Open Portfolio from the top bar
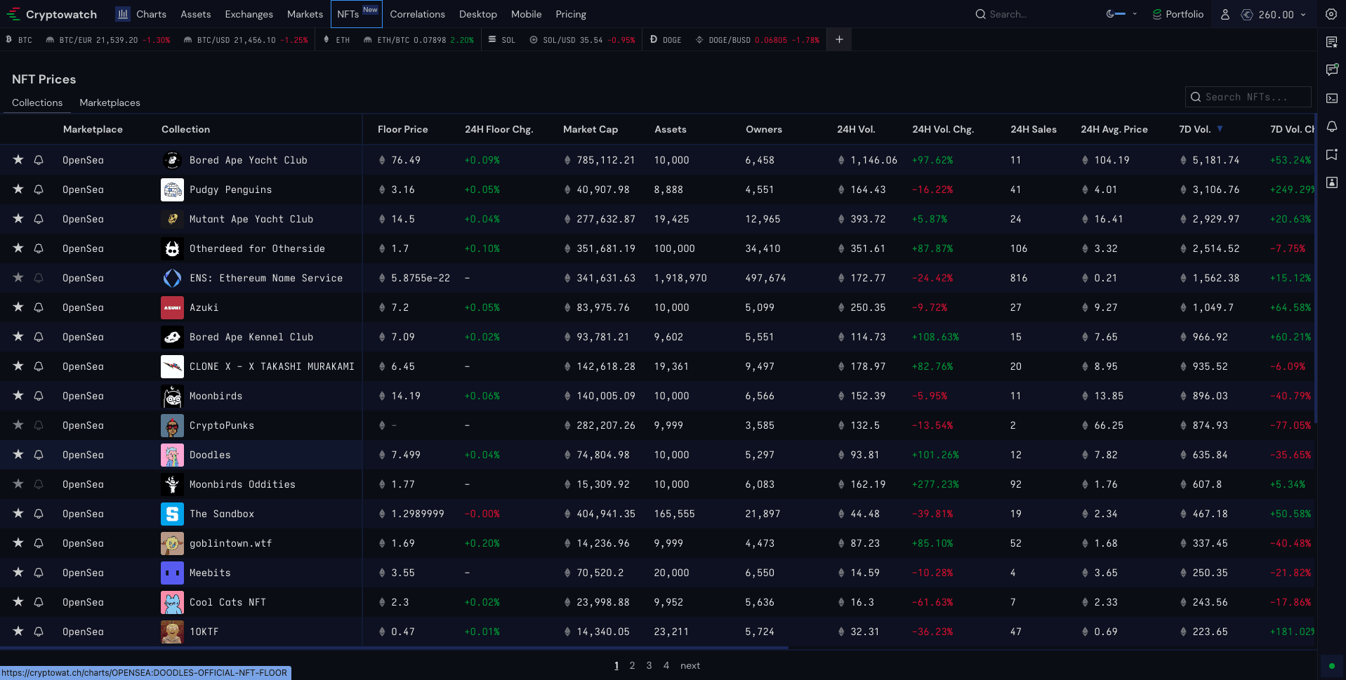The width and height of the screenshot is (1346, 680). point(1177,14)
